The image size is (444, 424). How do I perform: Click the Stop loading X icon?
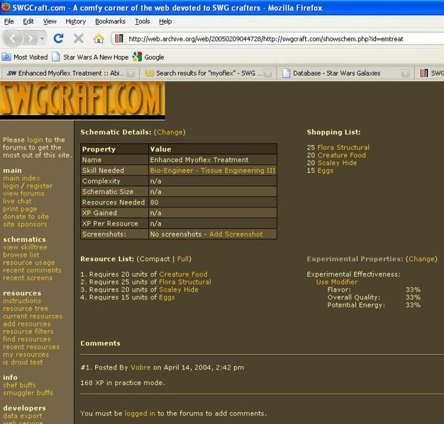tap(78, 38)
